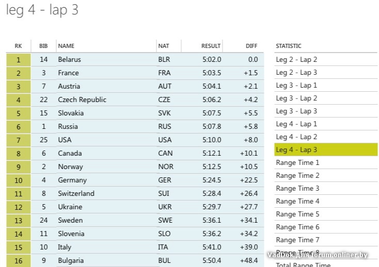379x267 pixels.
Task: Open the France team entry
Action: [x=69, y=73]
